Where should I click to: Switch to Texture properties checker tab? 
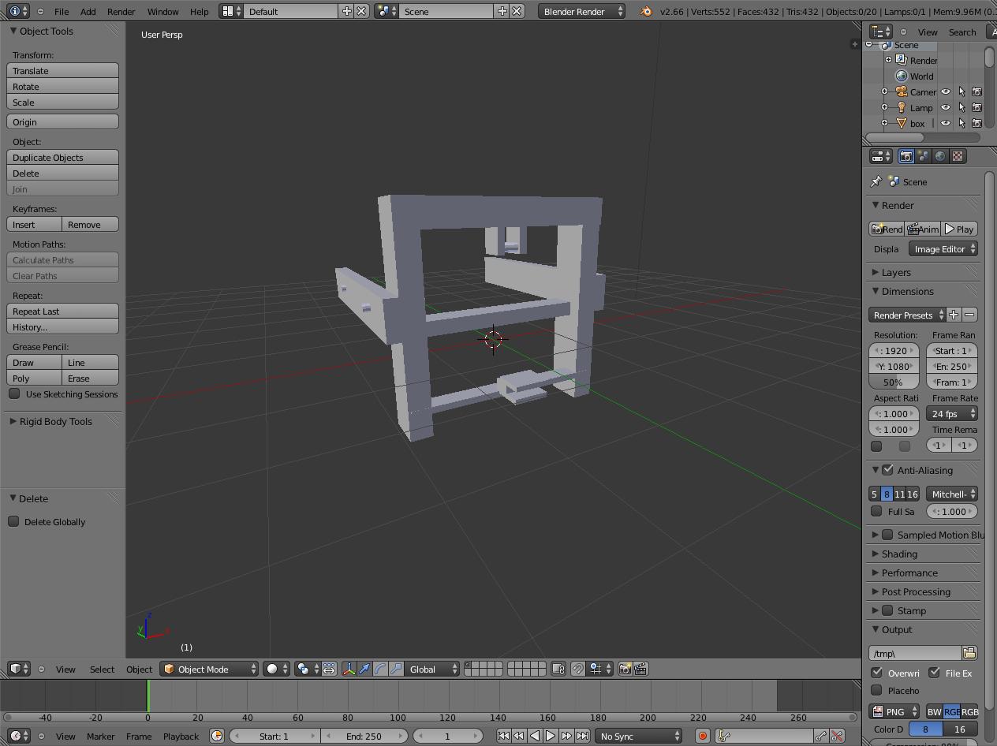pos(958,156)
